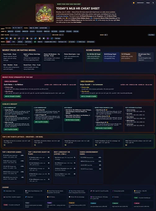The image size is (156, 211).
Task: Jump to the MIA @ PHI game
Action: pyautogui.click(x=11, y=31)
